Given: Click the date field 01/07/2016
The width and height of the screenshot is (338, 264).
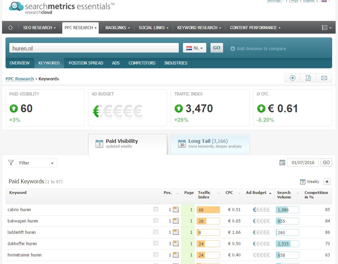Looking at the screenshot, I should [x=303, y=162].
